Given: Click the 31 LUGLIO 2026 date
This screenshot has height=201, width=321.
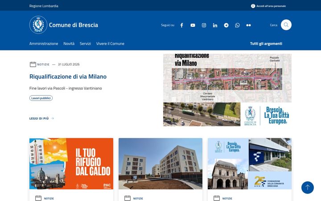Looking at the screenshot, I should pos(69,64).
